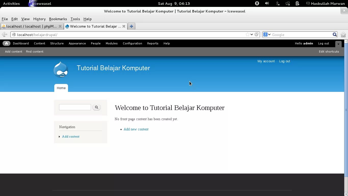Click the back navigation arrow

click(4, 34)
